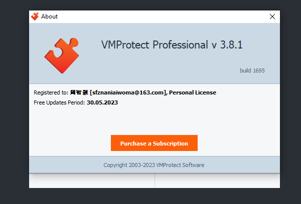Click the Chinese registrant name characters
The height and width of the screenshot is (204, 301).
pyautogui.click(x=79, y=92)
